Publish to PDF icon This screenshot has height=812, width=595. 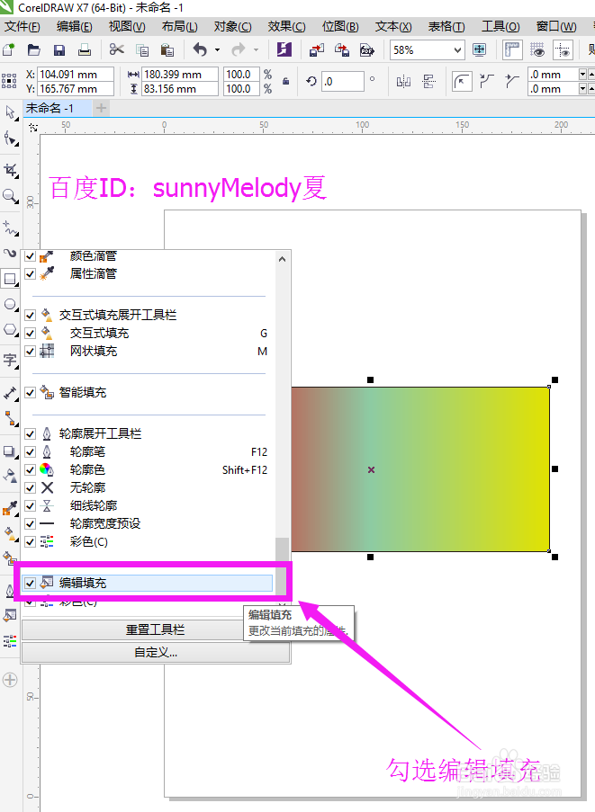tap(367, 49)
